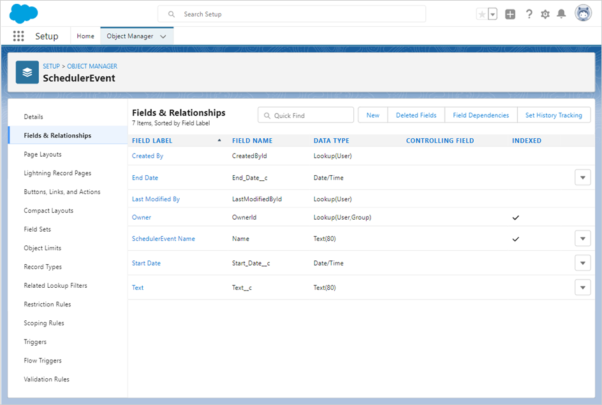Select Page Layouts in the sidebar
The image size is (602, 405).
43,154
